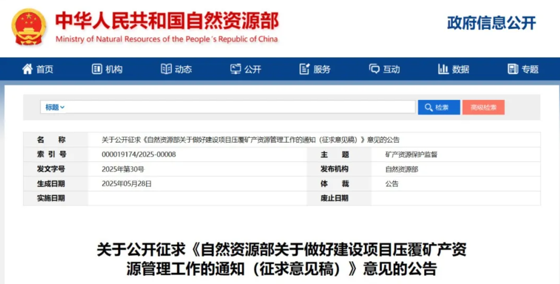Open the 机构 navigation item

point(107,69)
